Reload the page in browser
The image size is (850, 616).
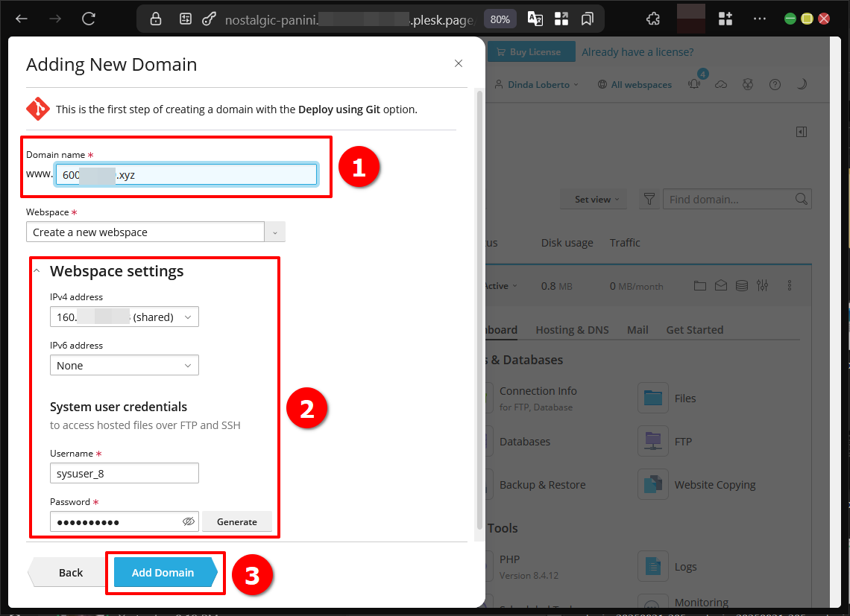[89, 19]
